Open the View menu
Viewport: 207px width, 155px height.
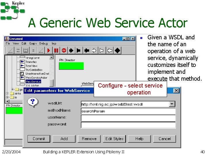(x=16, y=43)
